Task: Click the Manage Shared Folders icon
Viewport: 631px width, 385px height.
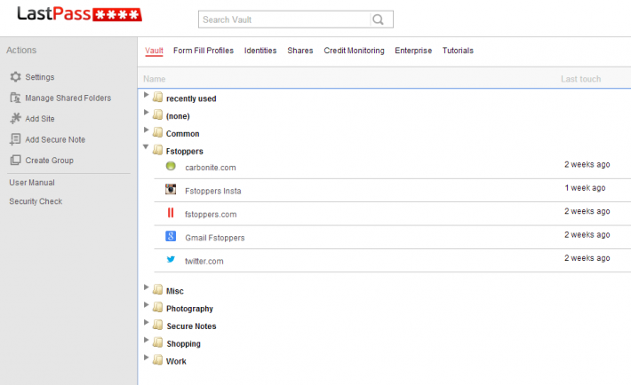Action: pos(15,98)
